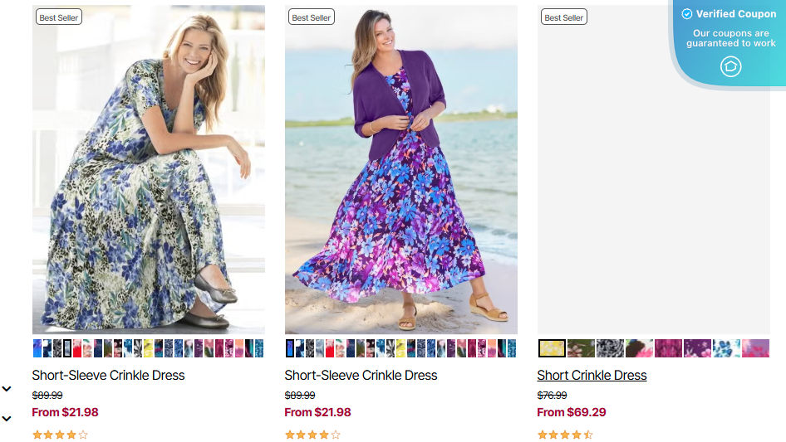
Task: Open the second Short-Sleeve Crinkle Dress title
Action: (x=361, y=376)
